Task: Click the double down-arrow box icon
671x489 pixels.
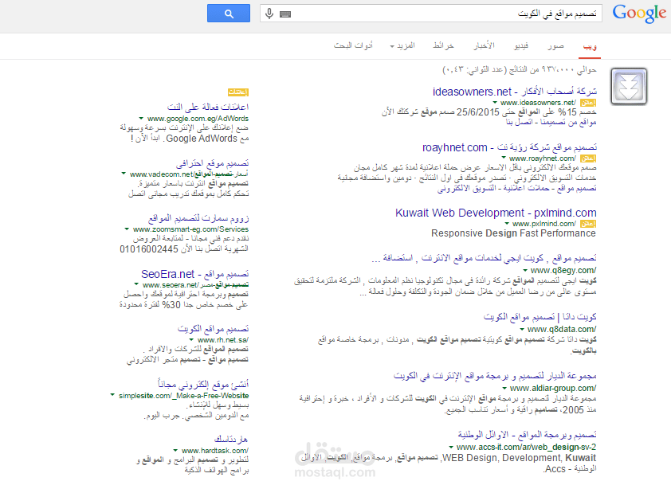Action: (x=629, y=86)
